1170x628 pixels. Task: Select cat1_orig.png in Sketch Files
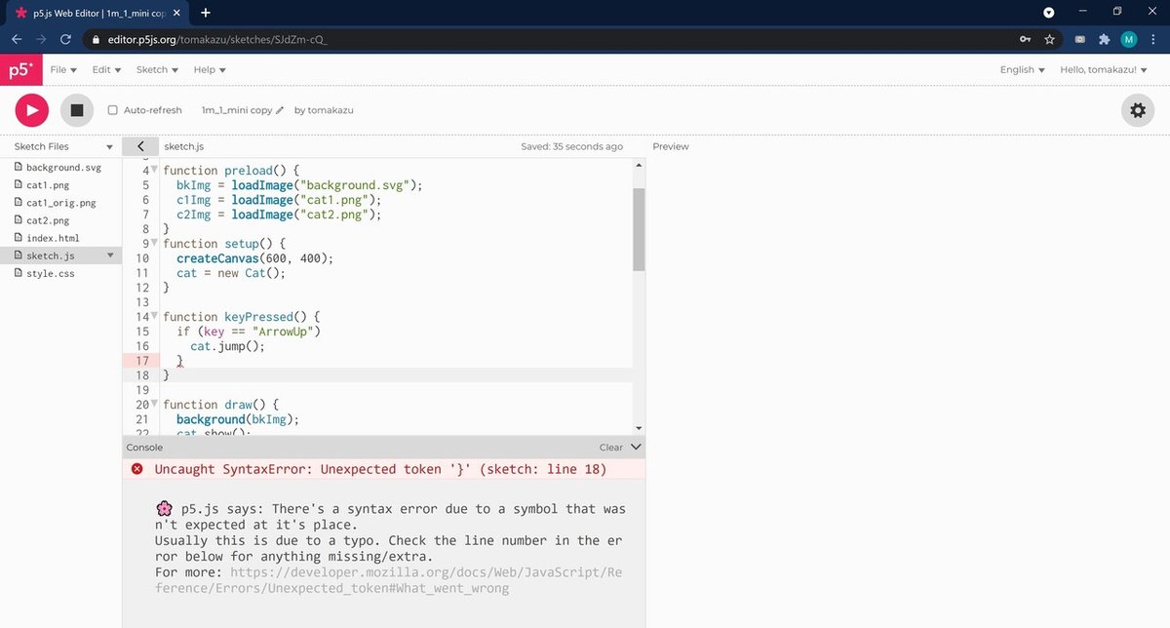[x=61, y=203]
